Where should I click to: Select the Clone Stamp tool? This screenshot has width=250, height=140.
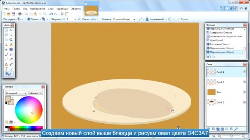[6, 64]
